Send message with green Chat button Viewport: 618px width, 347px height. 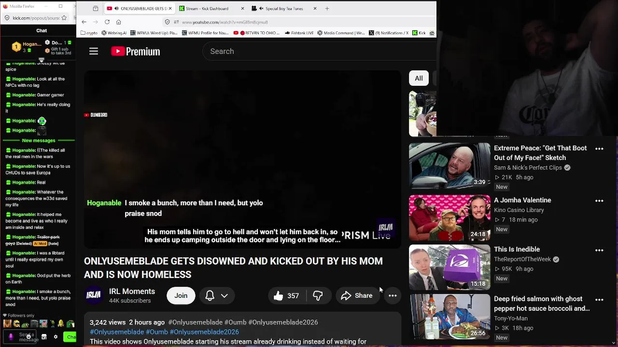pos(70,337)
